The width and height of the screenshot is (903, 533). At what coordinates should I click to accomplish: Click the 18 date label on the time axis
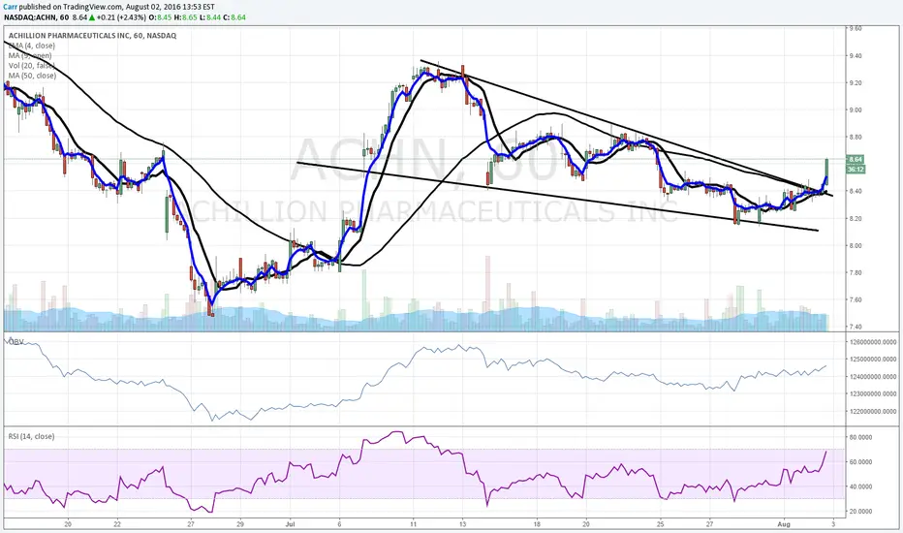(x=537, y=524)
